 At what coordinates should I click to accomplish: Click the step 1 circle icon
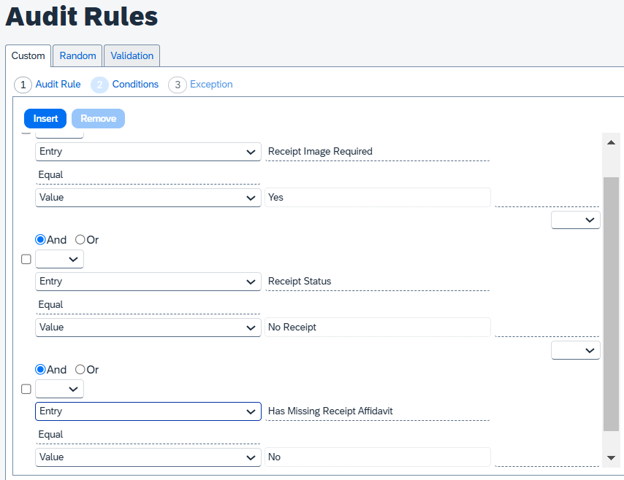[23, 85]
